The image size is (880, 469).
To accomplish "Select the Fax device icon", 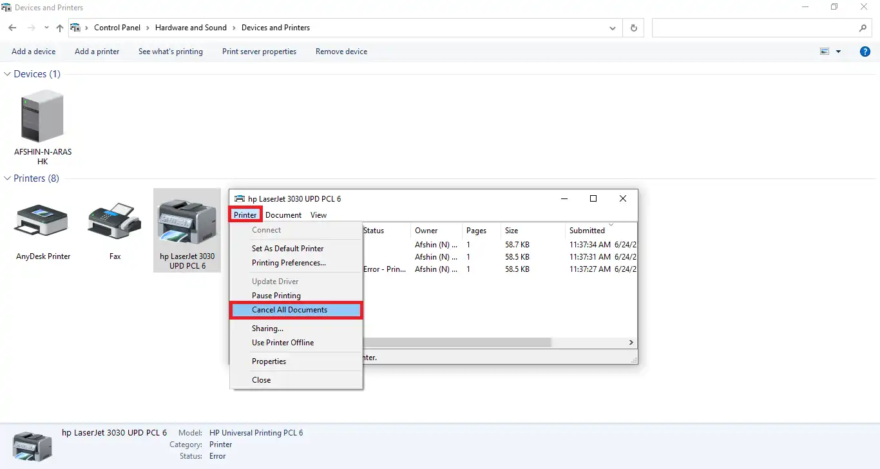I will point(115,221).
